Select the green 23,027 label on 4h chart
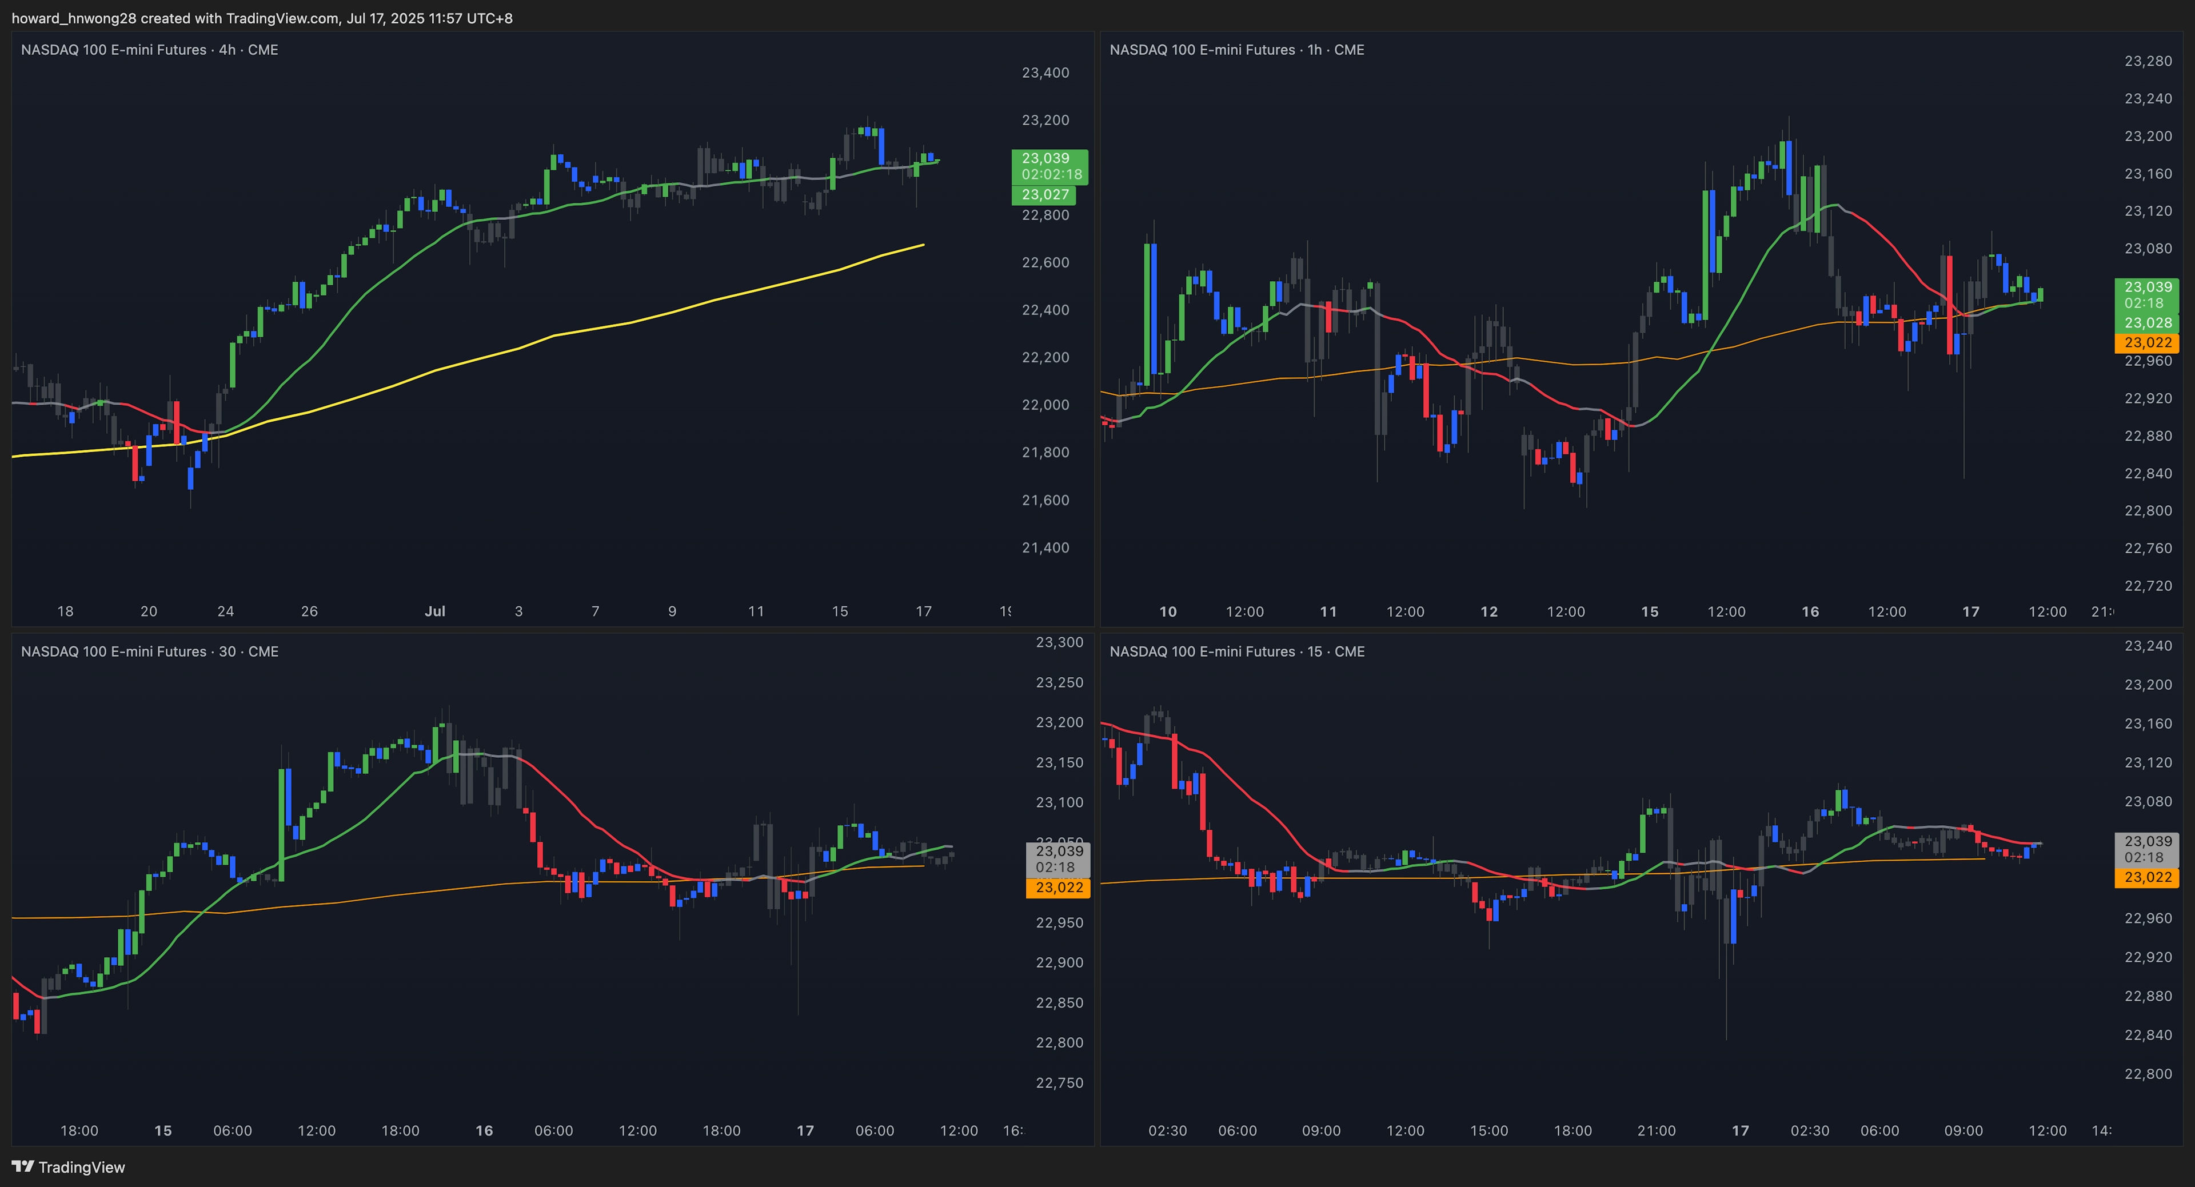2195x1187 pixels. pos(1045,194)
